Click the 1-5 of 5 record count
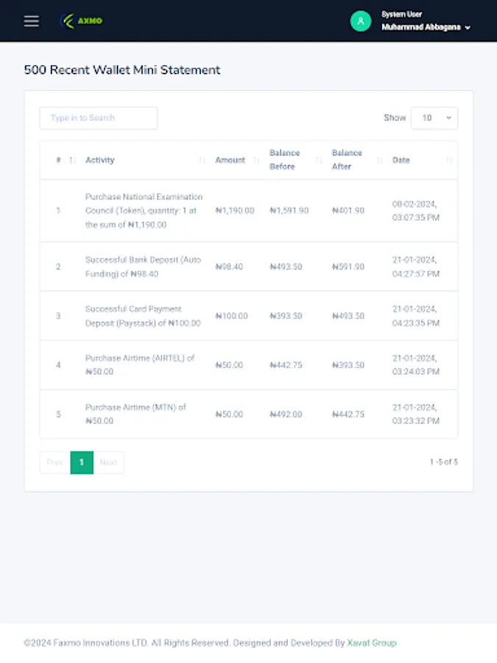Screen dimensions: 497x663 [x=444, y=462]
